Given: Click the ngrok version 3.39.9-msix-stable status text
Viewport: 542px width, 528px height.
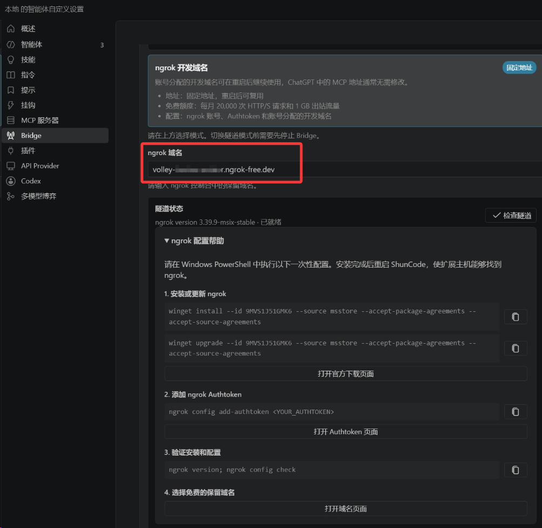Looking at the screenshot, I should coord(218,222).
